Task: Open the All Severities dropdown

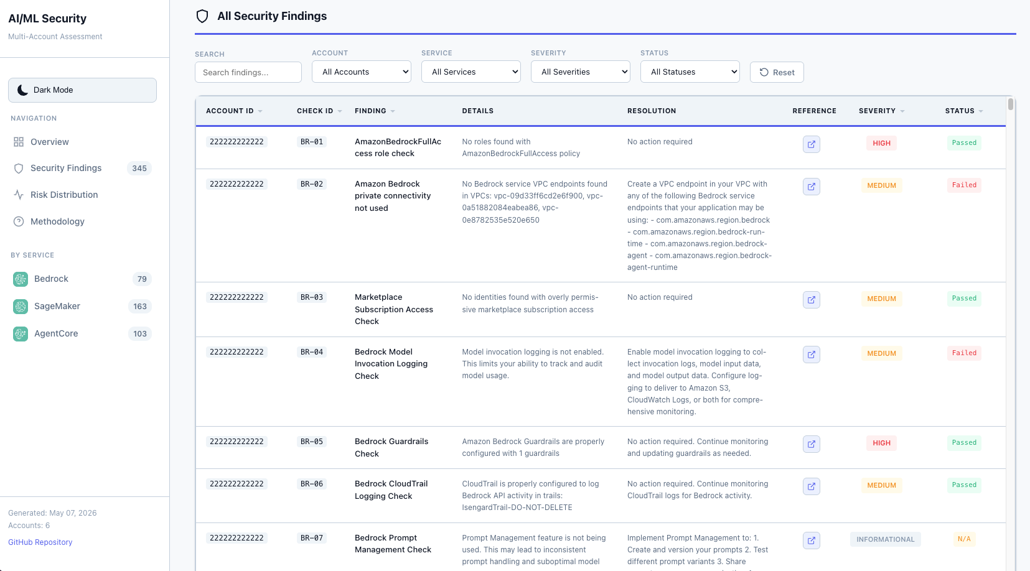Action: (x=581, y=72)
